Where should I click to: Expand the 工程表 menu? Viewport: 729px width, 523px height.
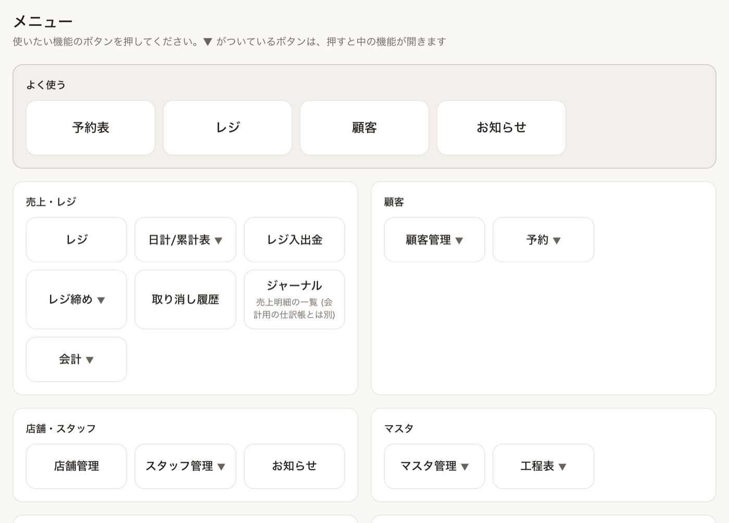point(543,466)
